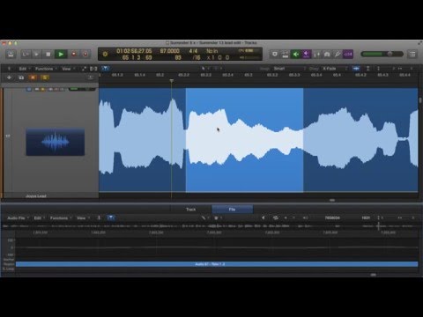Toggle the yellow global Solo button S
This screenshot has width=423, height=317.
click(x=45, y=77)
